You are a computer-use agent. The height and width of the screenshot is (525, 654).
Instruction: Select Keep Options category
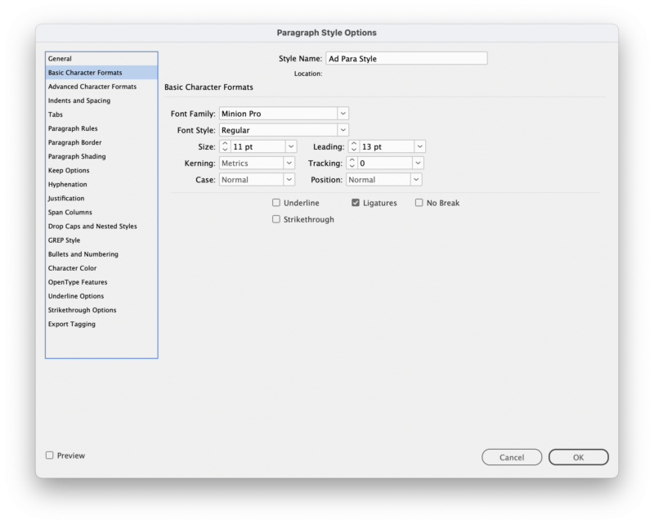click(101, 170)
